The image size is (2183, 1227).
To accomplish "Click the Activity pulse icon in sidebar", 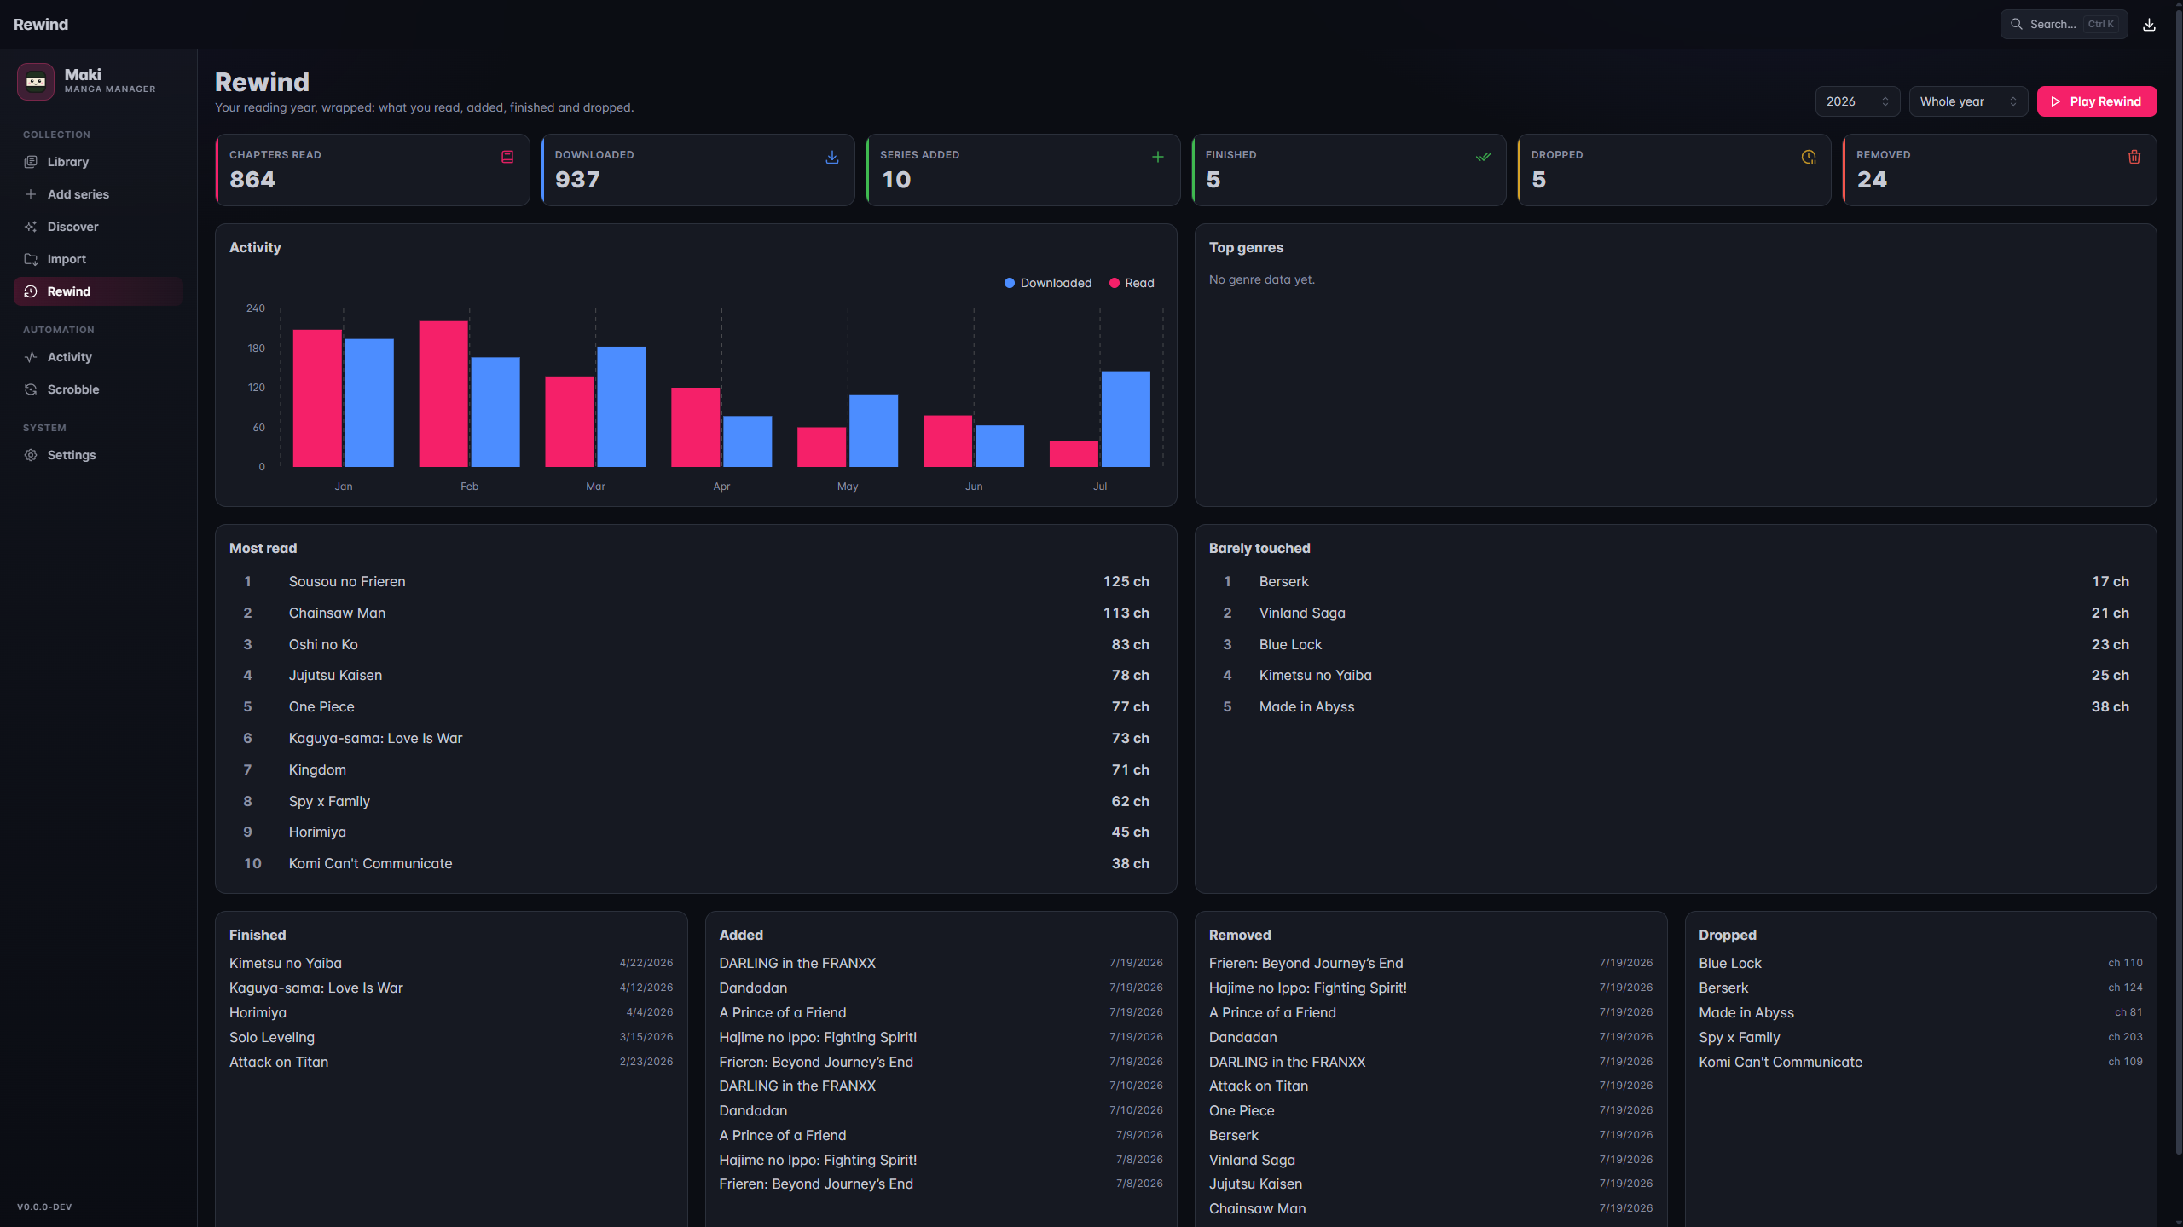I will point(31,357).
